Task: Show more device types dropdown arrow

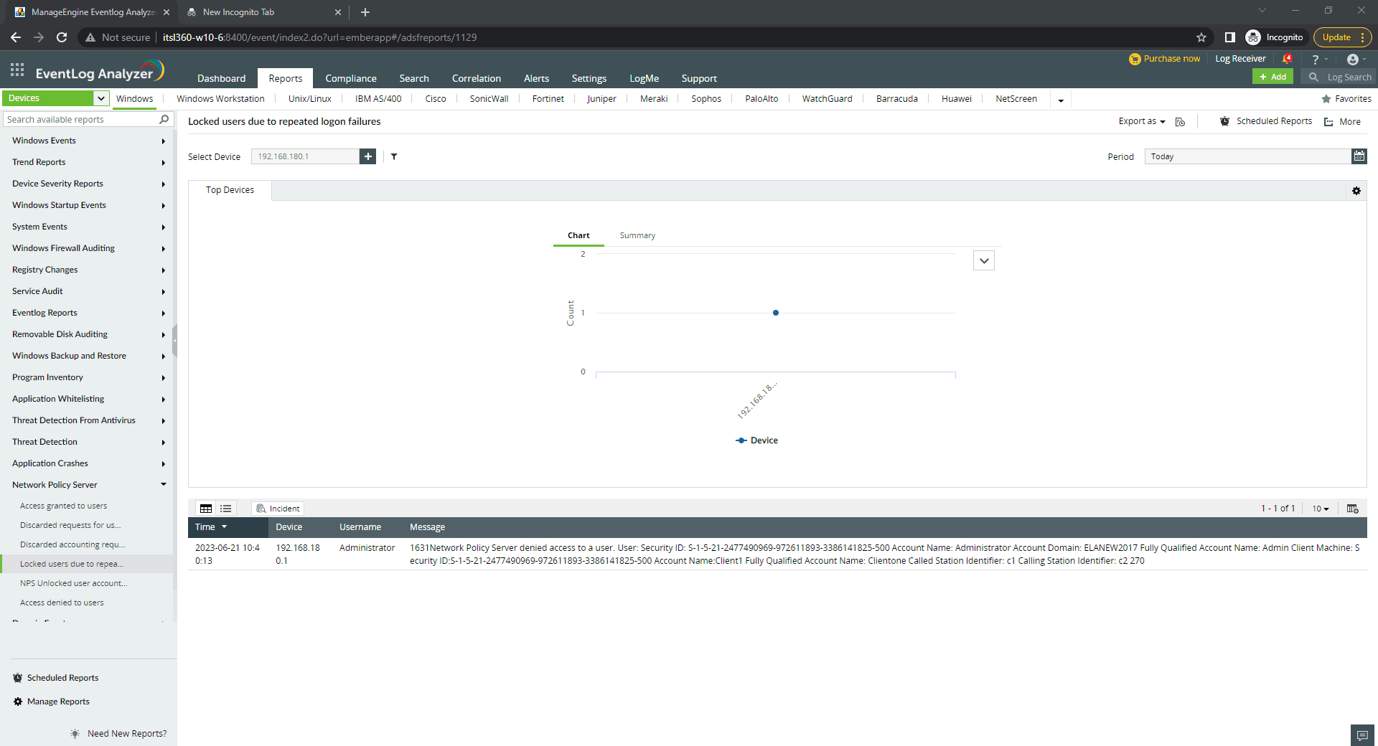Action: point(1061,100)
